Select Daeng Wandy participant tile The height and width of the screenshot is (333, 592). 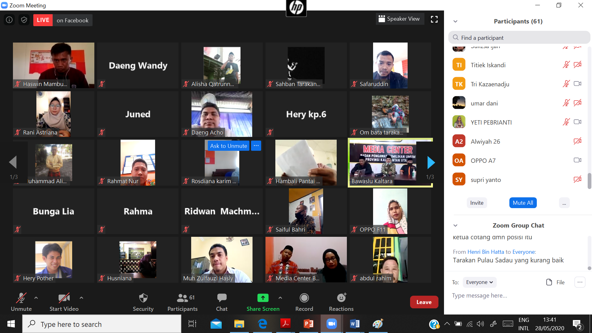pyautogui.click(x=138, y=65)
